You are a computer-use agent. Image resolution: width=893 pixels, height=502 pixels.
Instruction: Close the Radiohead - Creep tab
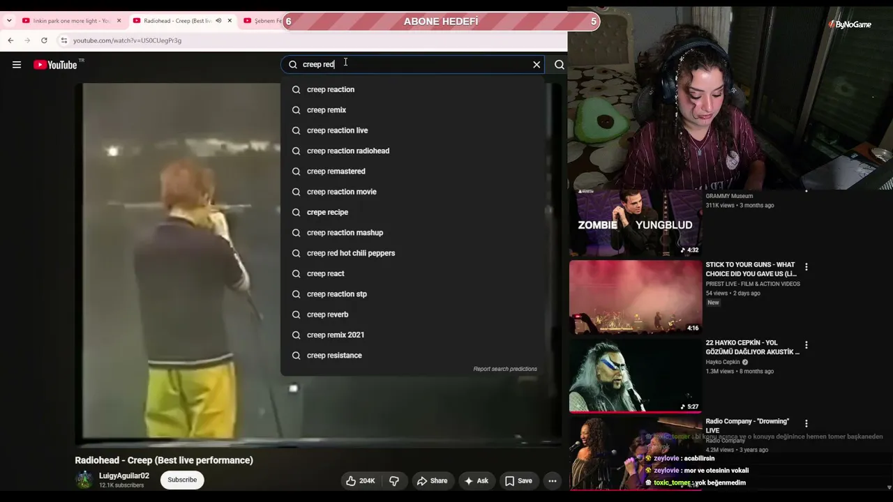click(230, 21)
